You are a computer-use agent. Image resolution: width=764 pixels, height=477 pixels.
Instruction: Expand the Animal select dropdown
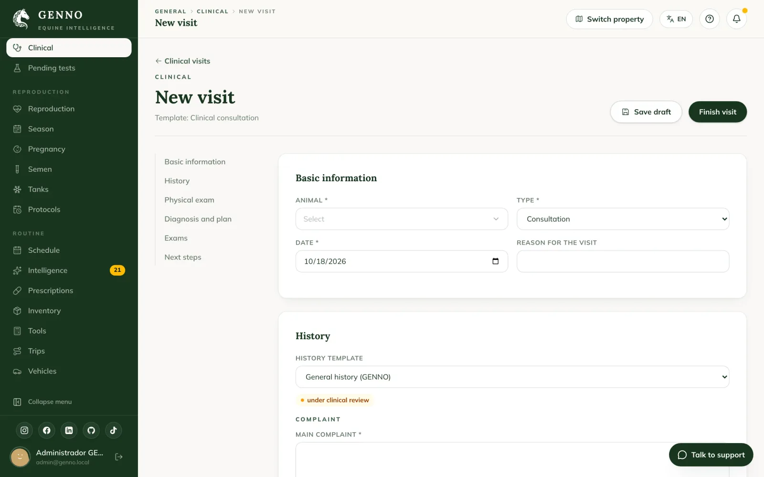402,219
